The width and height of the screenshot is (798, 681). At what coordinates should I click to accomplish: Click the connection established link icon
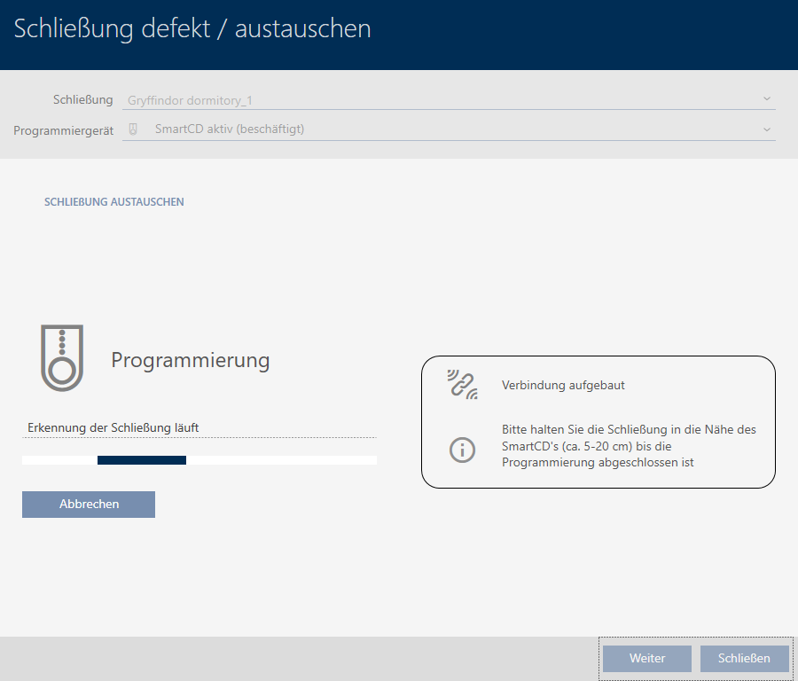click(x=462, y=385)
